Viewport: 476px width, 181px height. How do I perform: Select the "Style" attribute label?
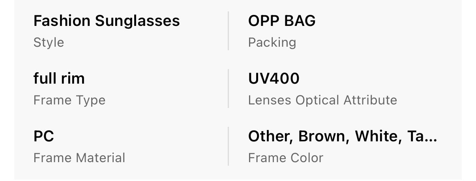point(49,42)
